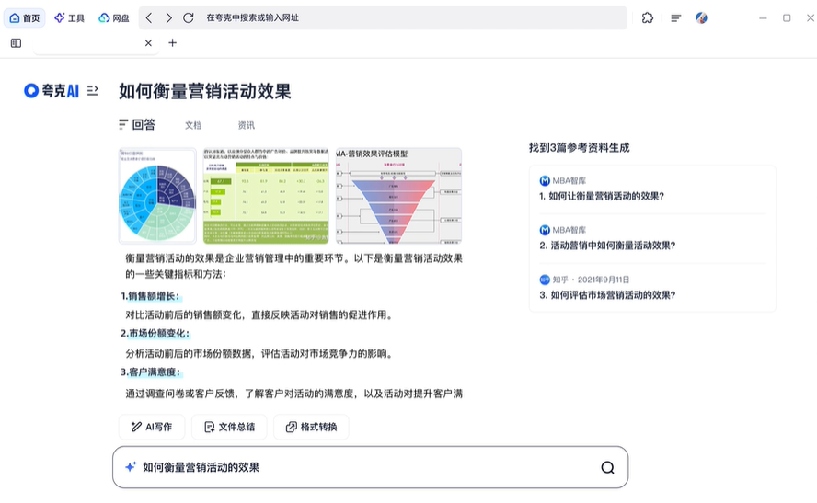Open the 首页 home button
Screen dimensions: 817x503
coord(25,18)
